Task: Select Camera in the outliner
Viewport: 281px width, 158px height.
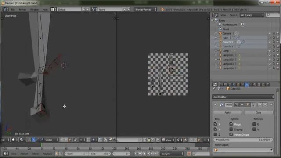Action: point(227,33)
